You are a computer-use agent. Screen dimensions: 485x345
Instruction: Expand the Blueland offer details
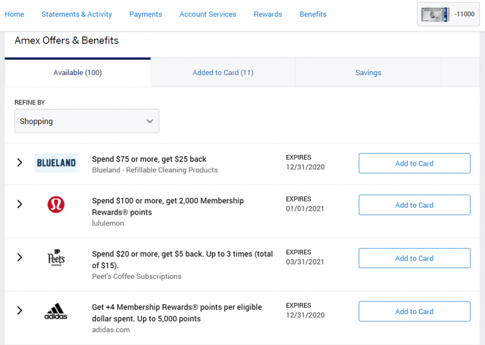pyautogui.click(x=20, y=163)
